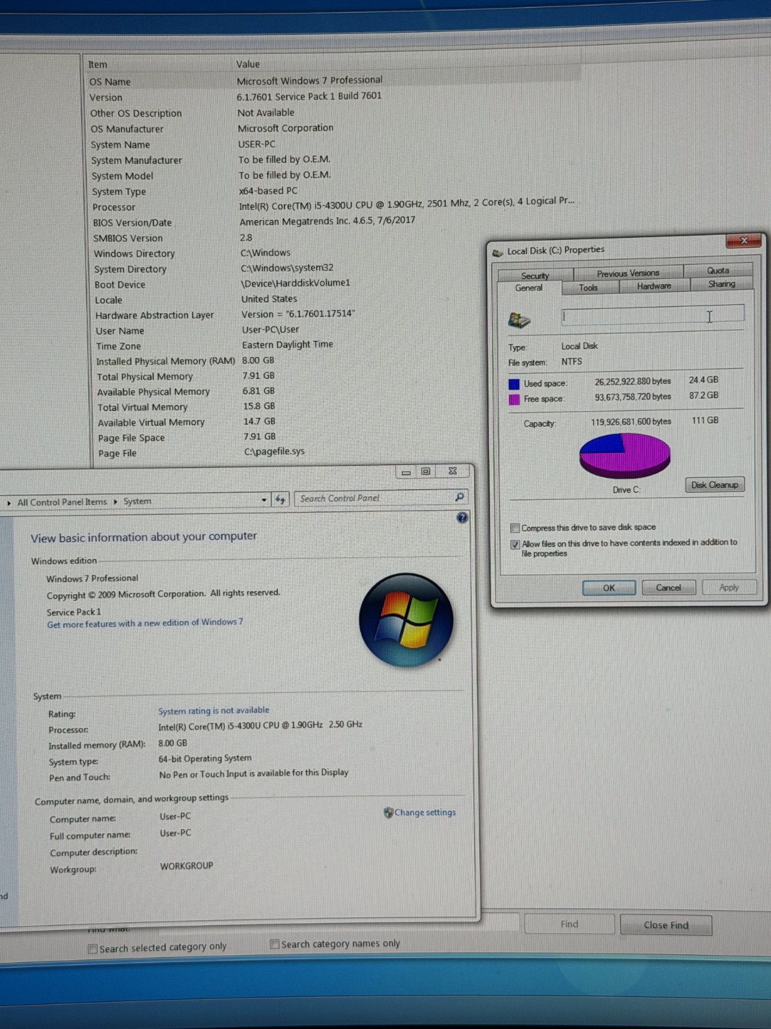
Task: Click Change settings link
Action: [x=425, y=812]
